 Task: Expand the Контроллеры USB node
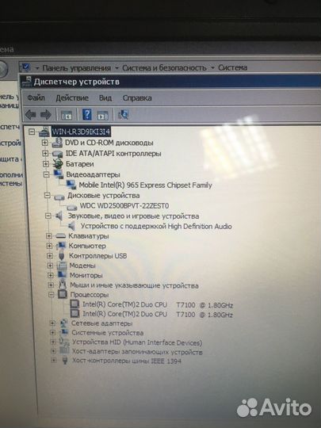click(50, 256)
